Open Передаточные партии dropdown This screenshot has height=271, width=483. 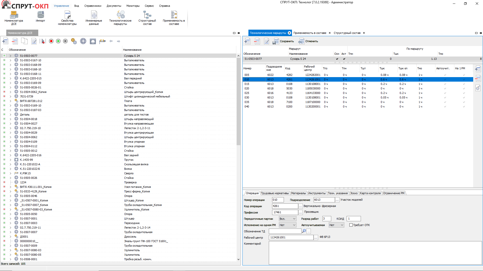pos(294,219)
